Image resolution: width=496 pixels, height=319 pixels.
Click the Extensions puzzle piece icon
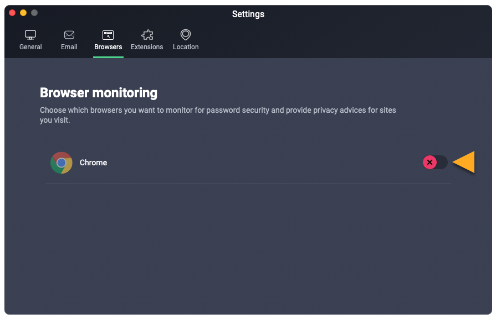[147, 35]
